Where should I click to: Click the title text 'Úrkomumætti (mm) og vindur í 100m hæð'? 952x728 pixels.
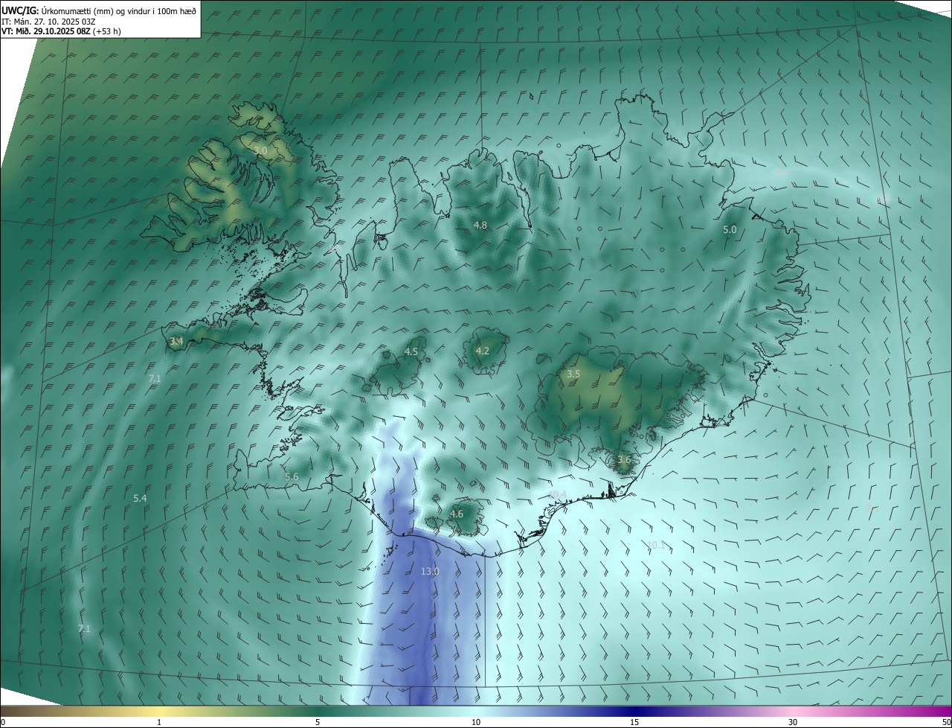coord(119,10)
